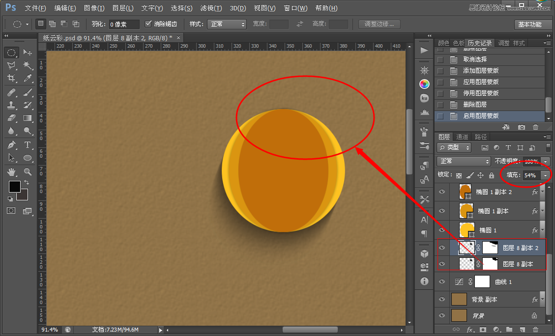Open the layer blend mode dropdown (正常)

point(464,161)
